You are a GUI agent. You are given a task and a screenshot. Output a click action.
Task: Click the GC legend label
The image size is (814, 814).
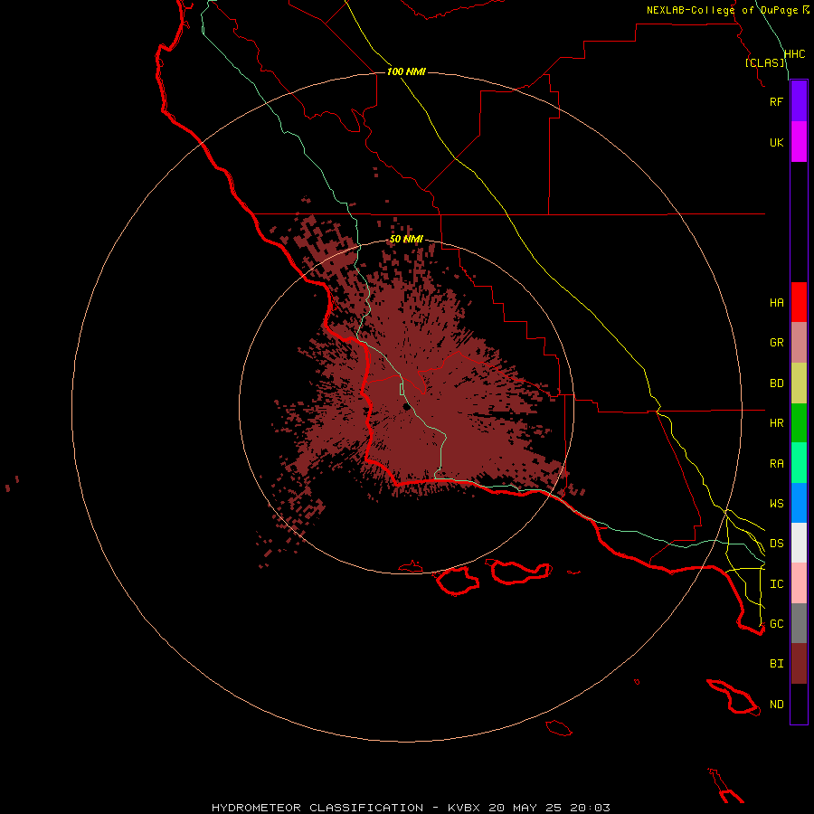point(776,624)
